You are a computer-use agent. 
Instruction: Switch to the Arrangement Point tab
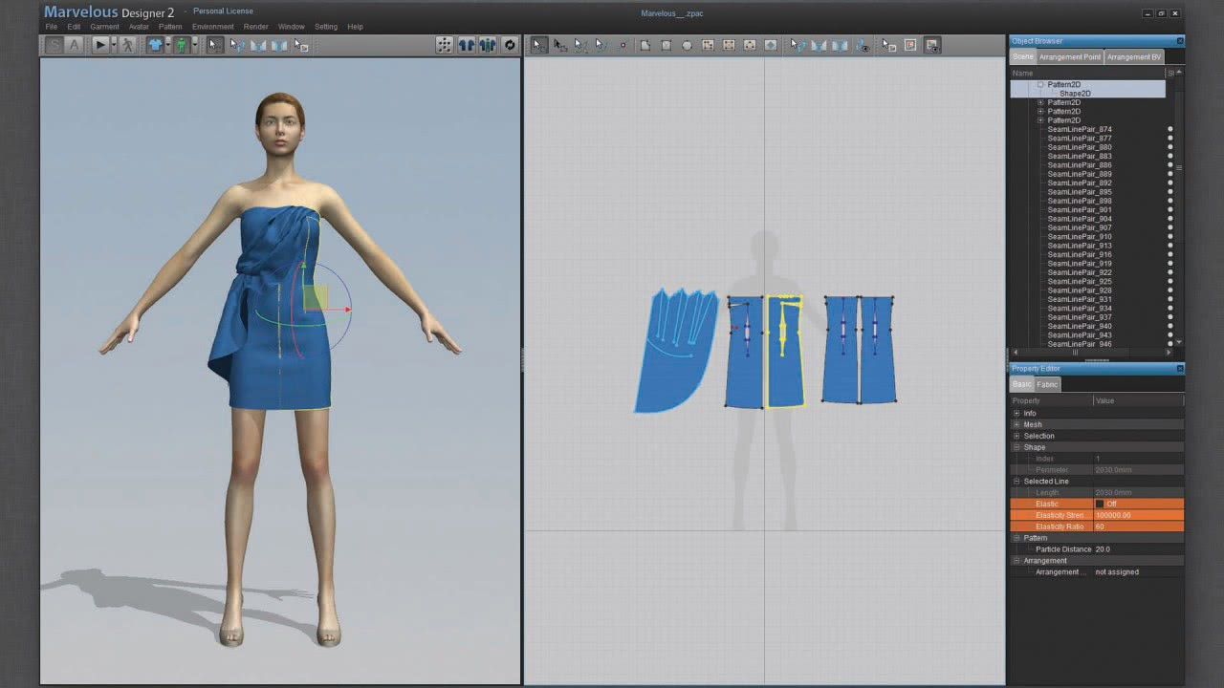(x=1069, y=57)
